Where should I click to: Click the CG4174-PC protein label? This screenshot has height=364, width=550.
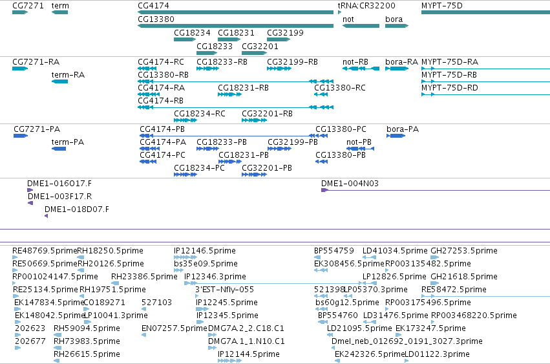[x=162, y=155]
